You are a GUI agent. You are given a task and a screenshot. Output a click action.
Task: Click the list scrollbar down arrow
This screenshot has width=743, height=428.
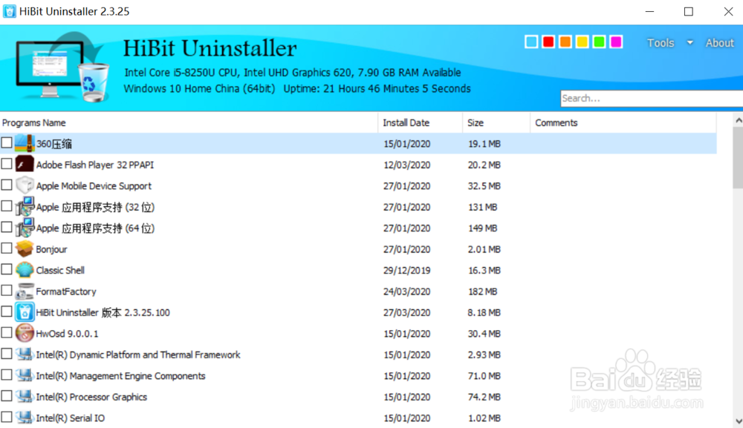739,421
